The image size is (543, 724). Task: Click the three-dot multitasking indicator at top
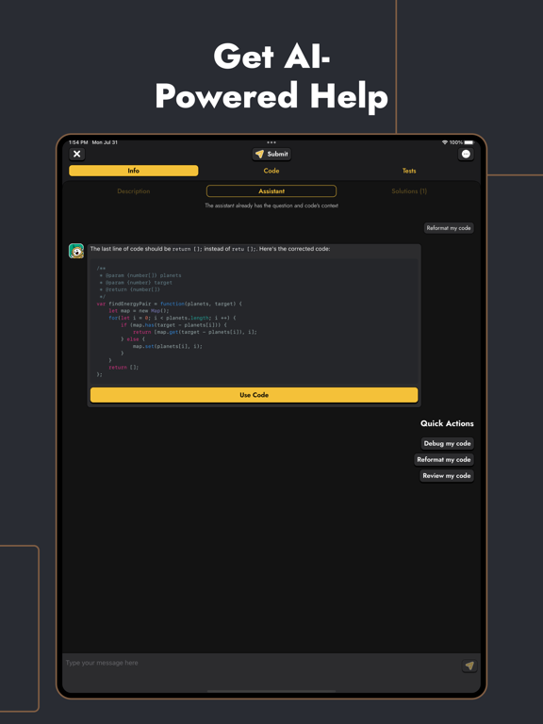tap(271, 142)
